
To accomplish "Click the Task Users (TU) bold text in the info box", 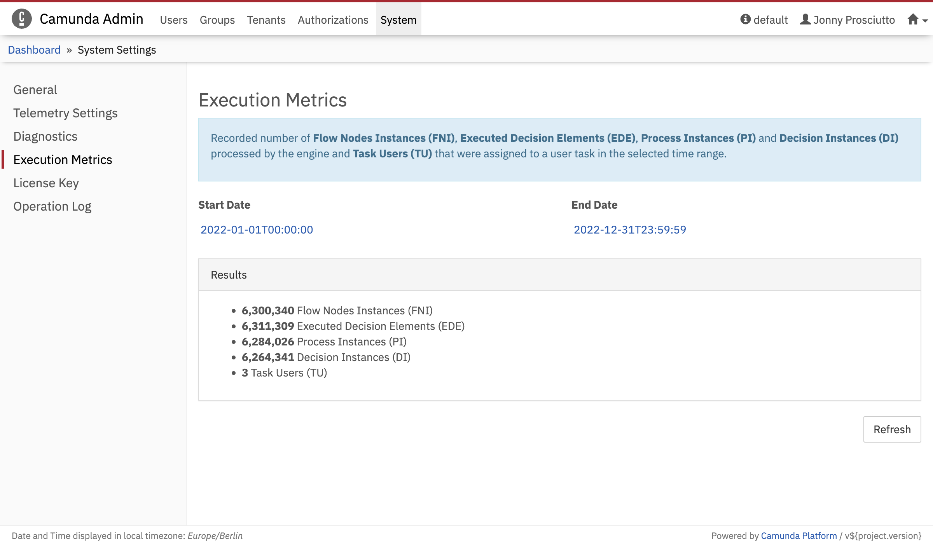I will pos(392,153).
